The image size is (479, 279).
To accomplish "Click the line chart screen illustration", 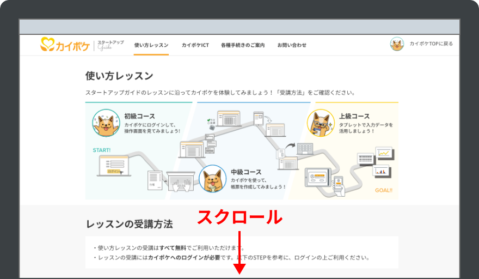I will [385, 153].
